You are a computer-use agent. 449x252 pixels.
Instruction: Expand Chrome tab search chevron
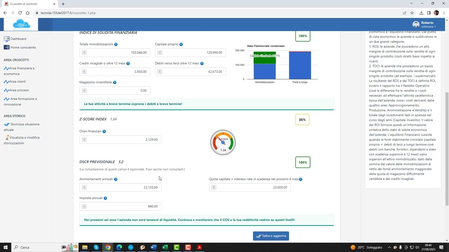point(411,3)
